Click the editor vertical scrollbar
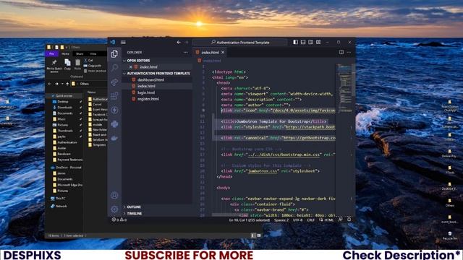 pyautogui.click(x=354, y=80)
